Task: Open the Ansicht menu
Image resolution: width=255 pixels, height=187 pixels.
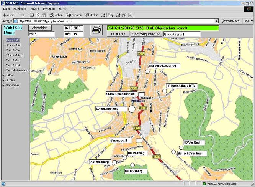Action: [x=34, y=9]
